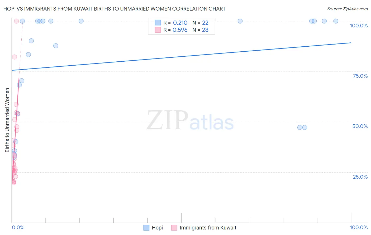Click the Immigrants from Kuwait legend swatch
This screenshot has height=235, width=371.
click(x=174, y=228)
